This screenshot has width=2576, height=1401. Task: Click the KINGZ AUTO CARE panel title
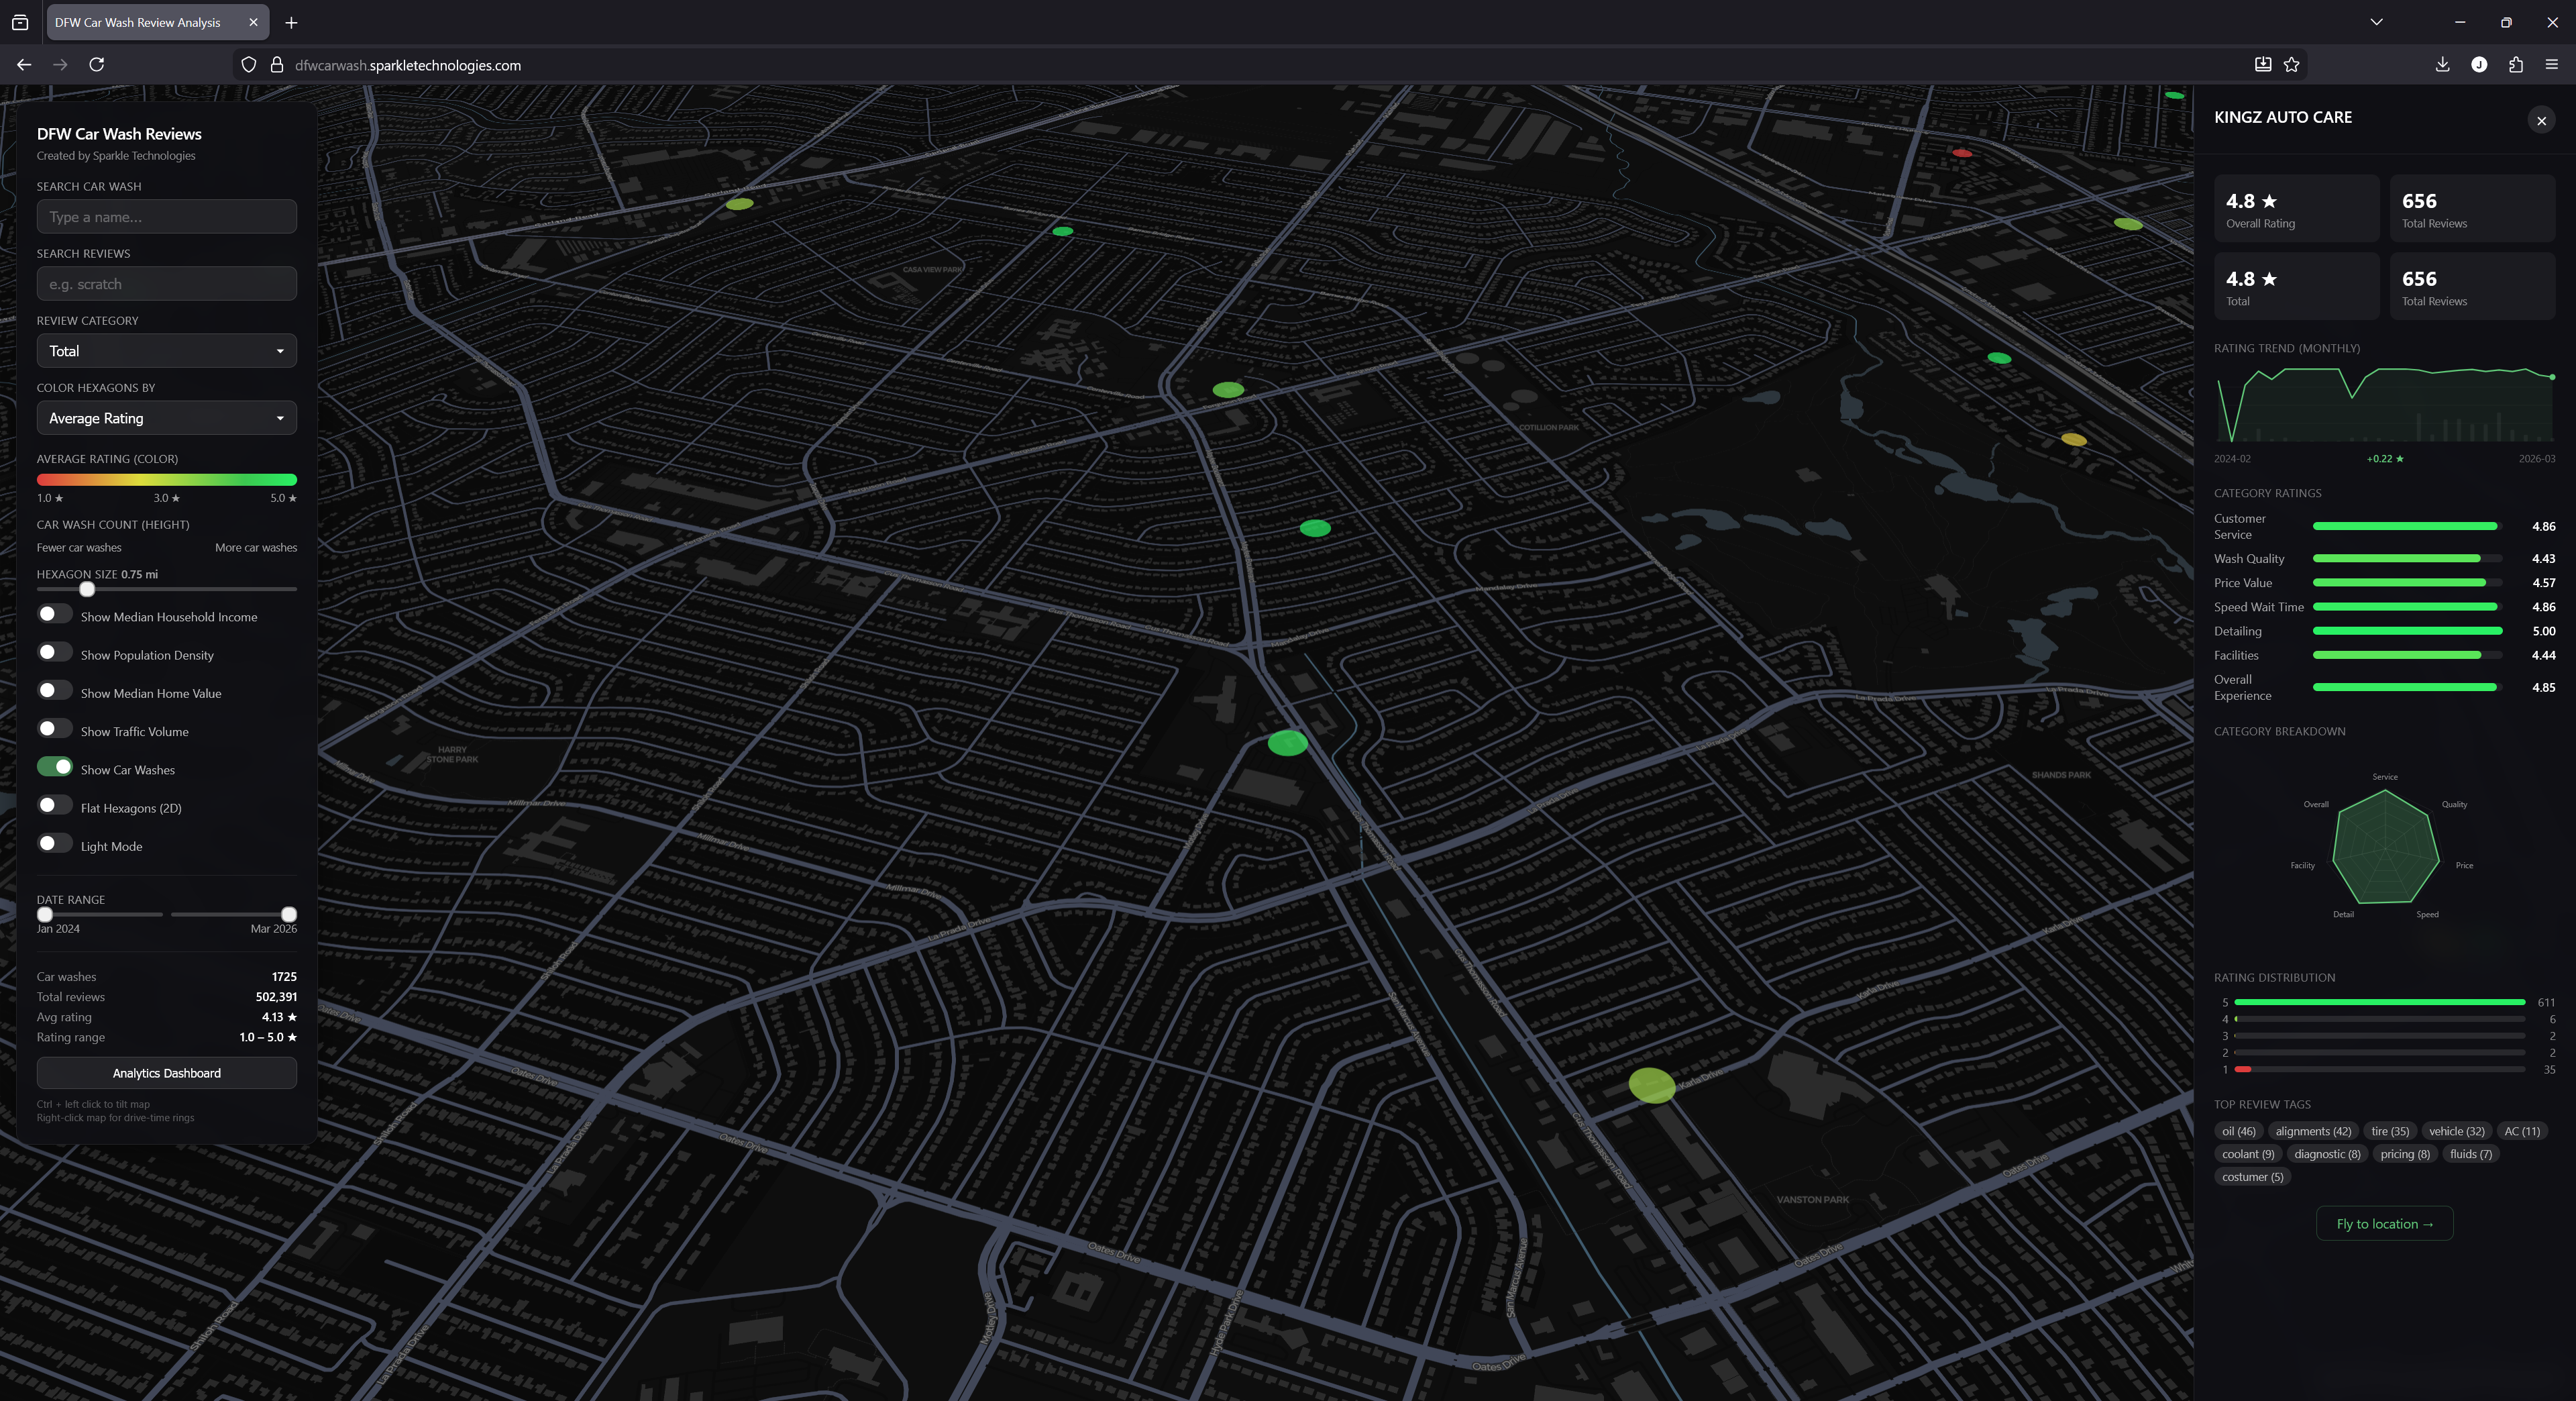[2283, 117]
